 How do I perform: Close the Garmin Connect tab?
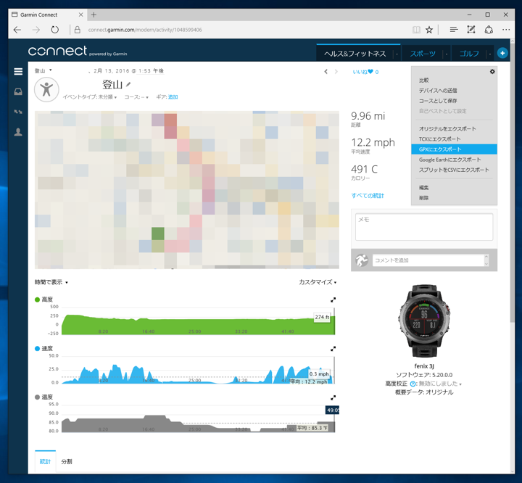point(81,15)
